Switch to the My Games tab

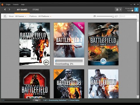pos(22,10)
